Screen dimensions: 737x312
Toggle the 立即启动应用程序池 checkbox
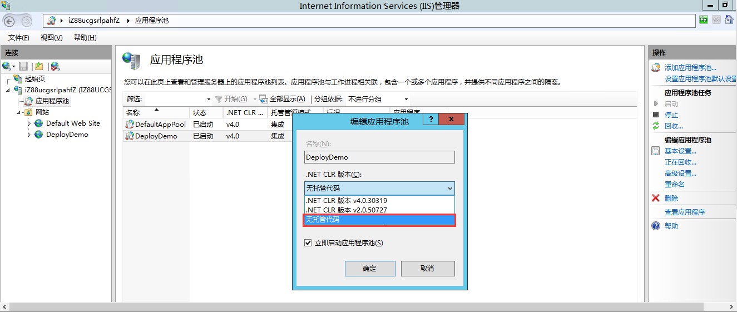[x=308, y=242]
